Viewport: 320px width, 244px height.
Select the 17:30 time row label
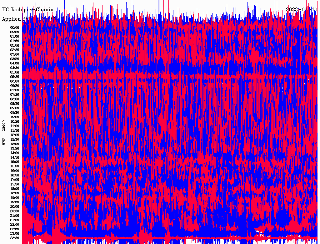(15, 184)
